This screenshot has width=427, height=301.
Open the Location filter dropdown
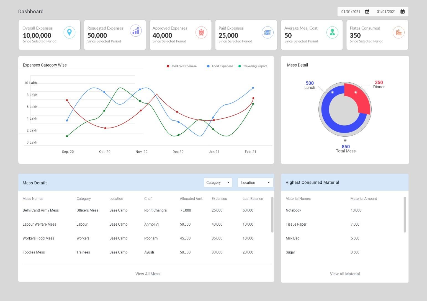255,183
